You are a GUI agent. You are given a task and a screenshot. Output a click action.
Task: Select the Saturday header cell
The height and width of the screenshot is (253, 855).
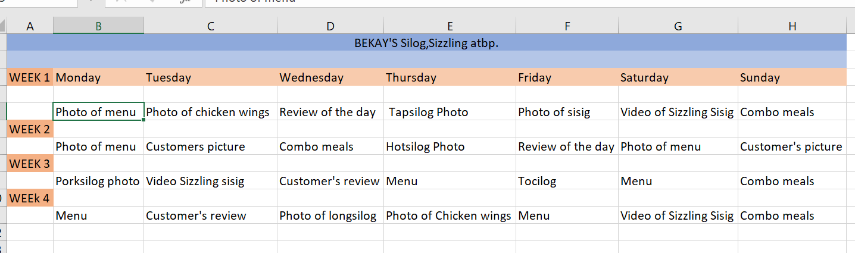tap(678, 77)
